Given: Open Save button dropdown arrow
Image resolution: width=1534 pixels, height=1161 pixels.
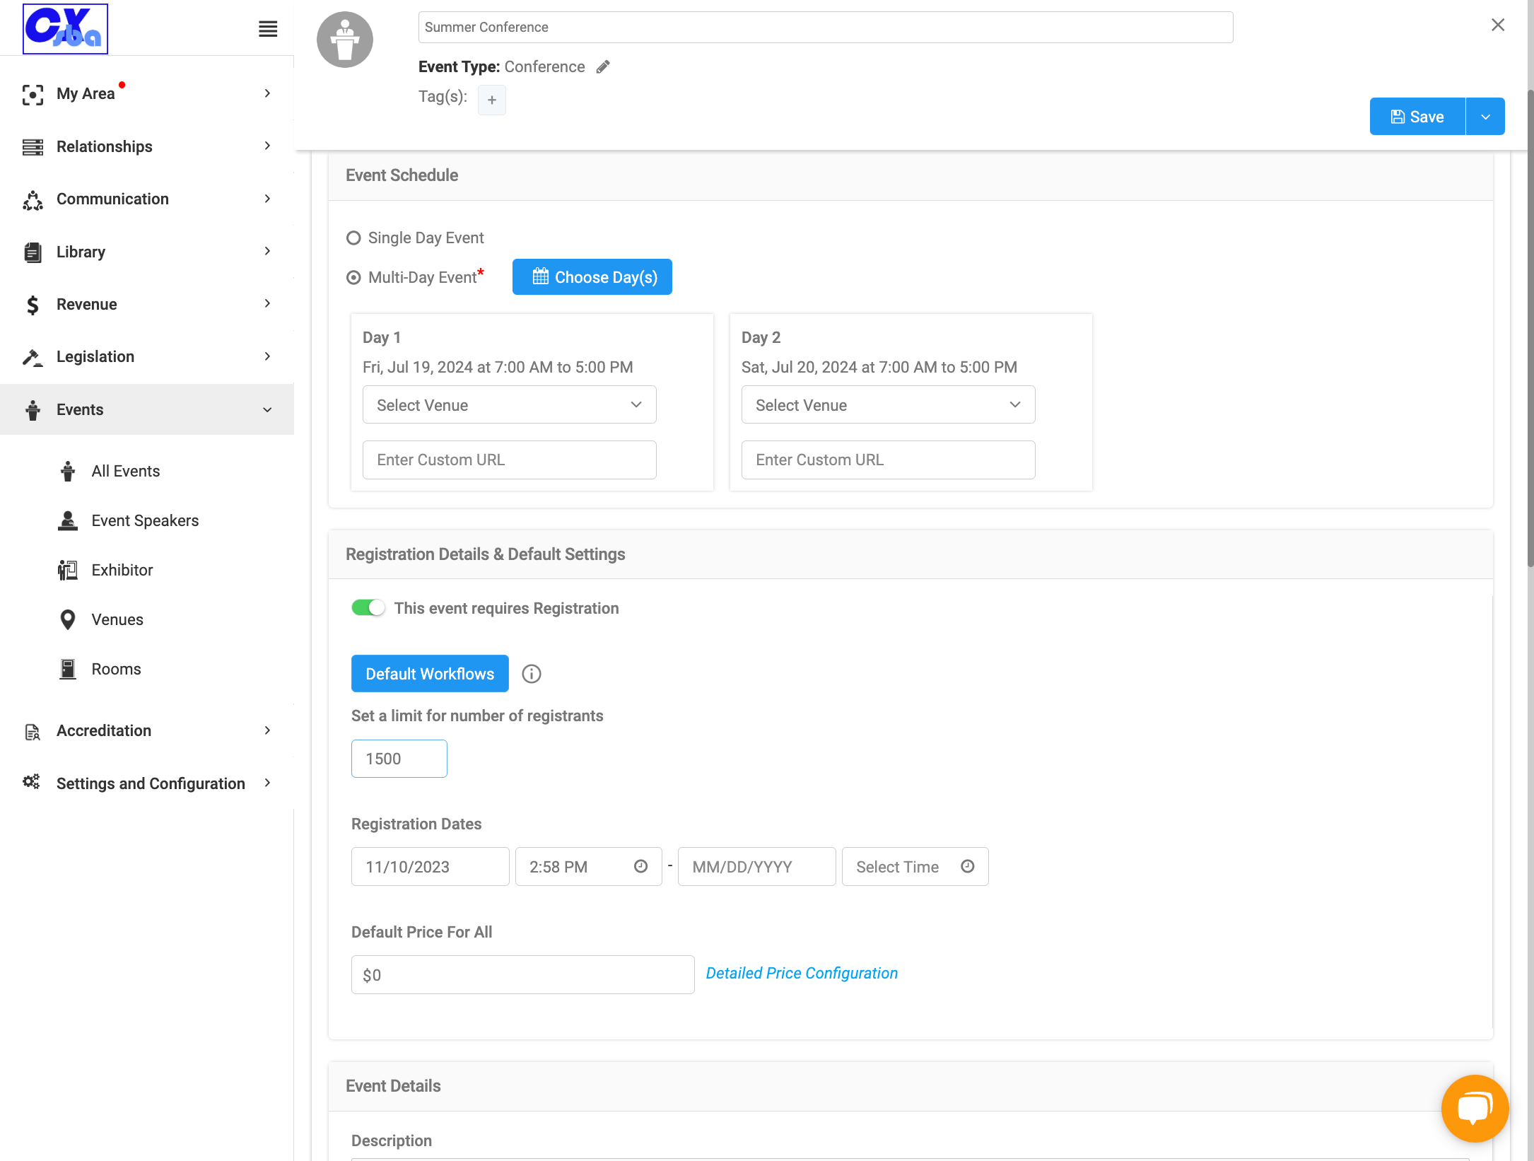Looking at the screenshot, I should click(1485, 117).
